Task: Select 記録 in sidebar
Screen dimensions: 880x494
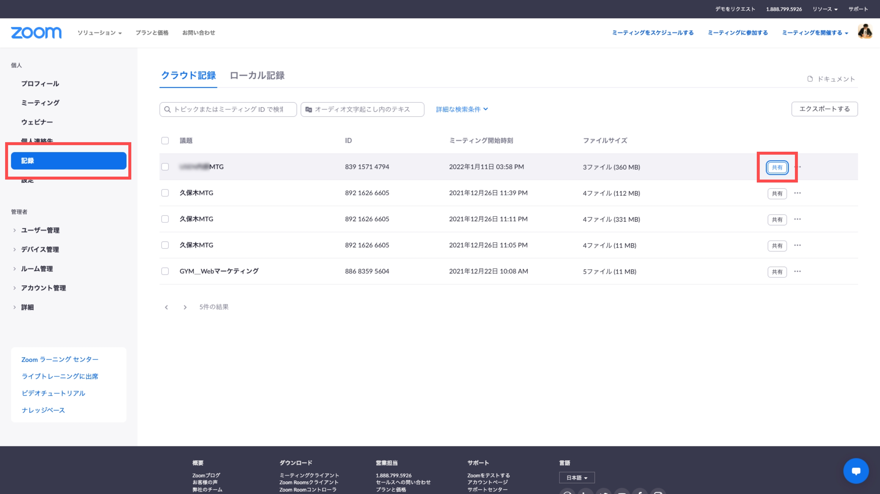Action: tap(69, 161)
